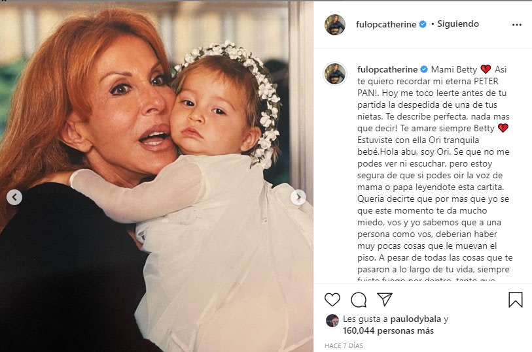This screenshot has width=532, height=352.
Task: Visit paulodybala's profile from the likes
Action: 414,319
